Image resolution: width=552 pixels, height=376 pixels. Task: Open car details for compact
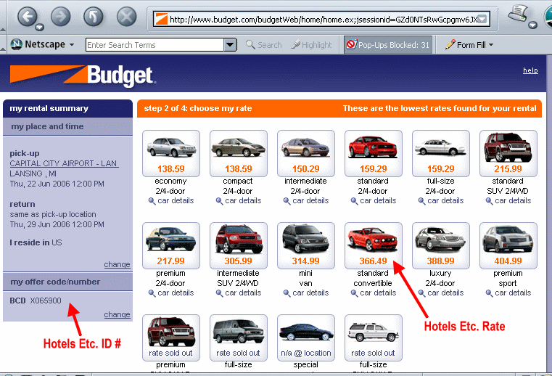point(239,201)
